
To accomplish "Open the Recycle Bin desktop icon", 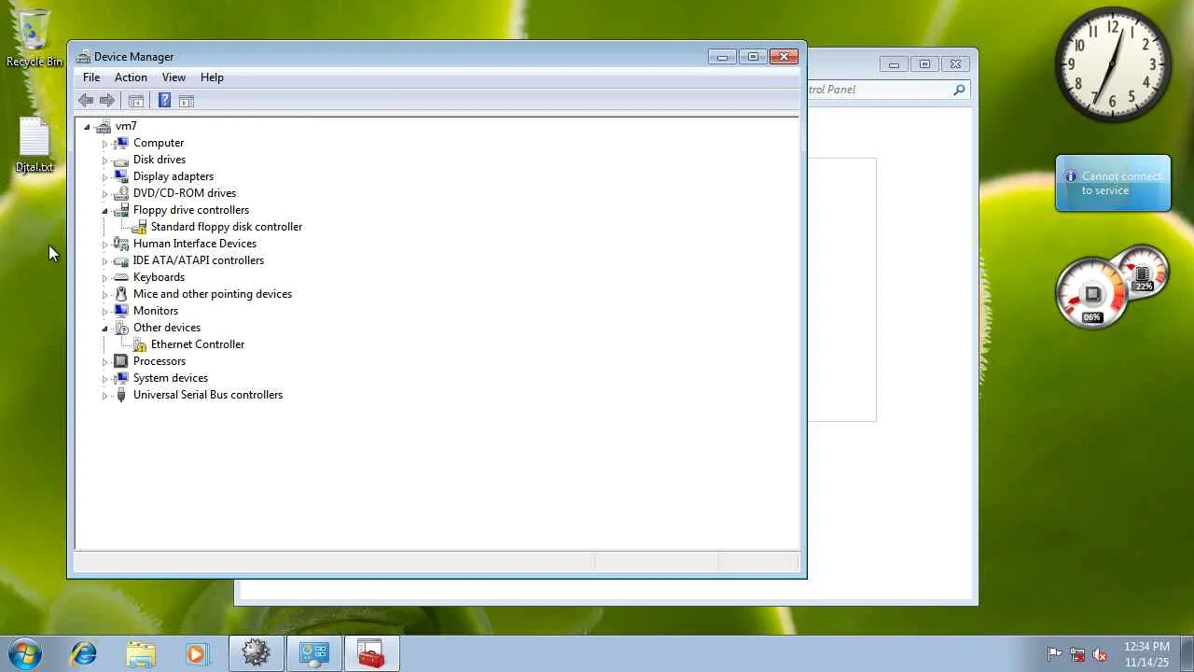I will pyautogui.click(x=35, y=38).
